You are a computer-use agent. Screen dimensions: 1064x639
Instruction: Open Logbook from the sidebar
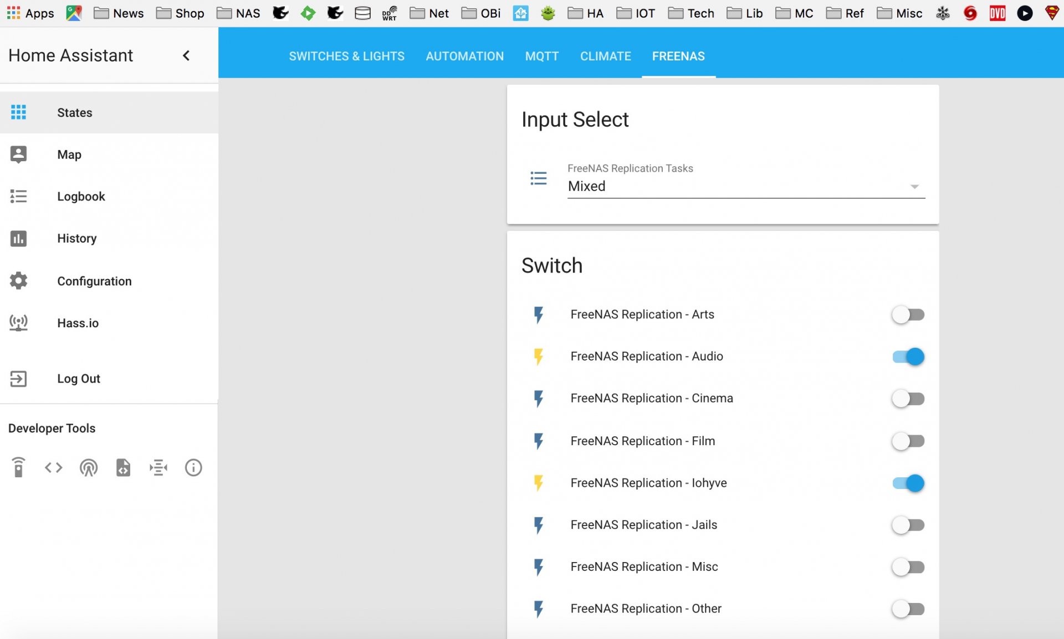tap(109, 197)
